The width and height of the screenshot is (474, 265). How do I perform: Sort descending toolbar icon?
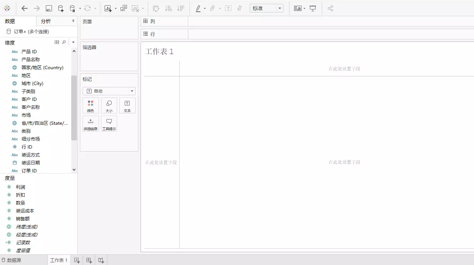[181, 8]
